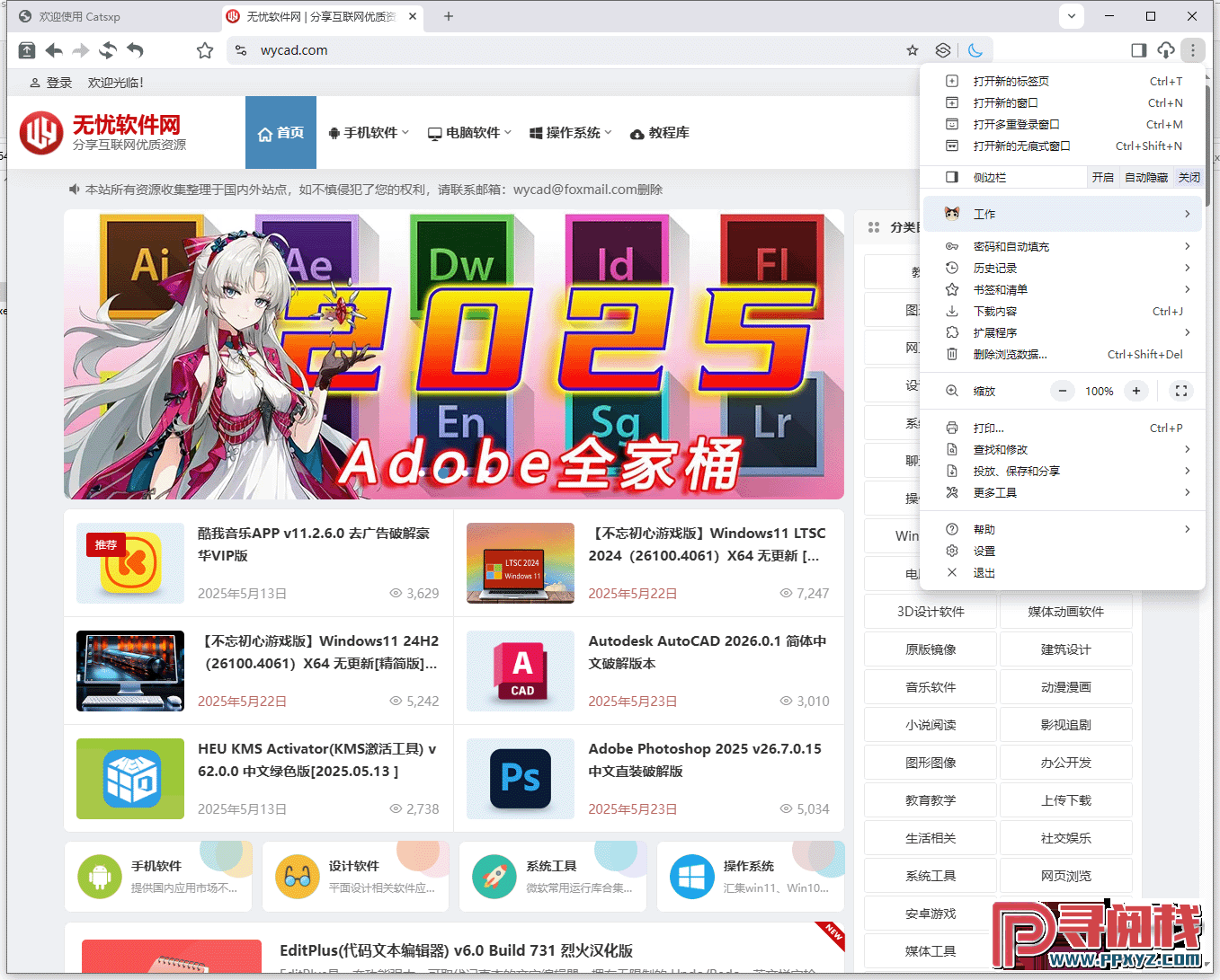1220x980 pixels.
Task: Expand 扩展程序 submenu
Action: [1063, 332]
